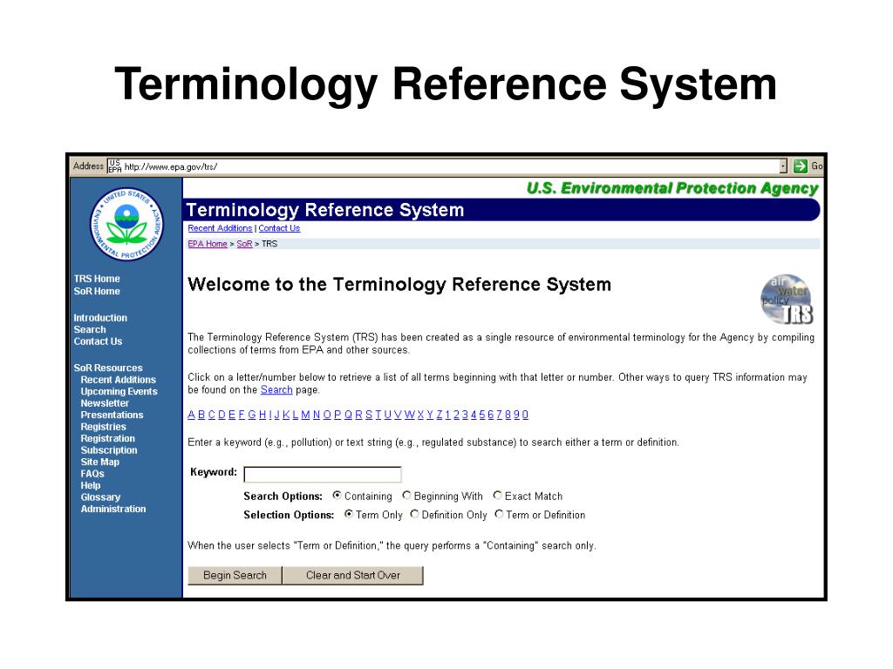Choose Term Only selection option
The width and height of the screenshot is (893, 669).
(349, 514)
